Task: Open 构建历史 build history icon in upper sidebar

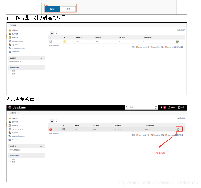Action: click(10, 37)
